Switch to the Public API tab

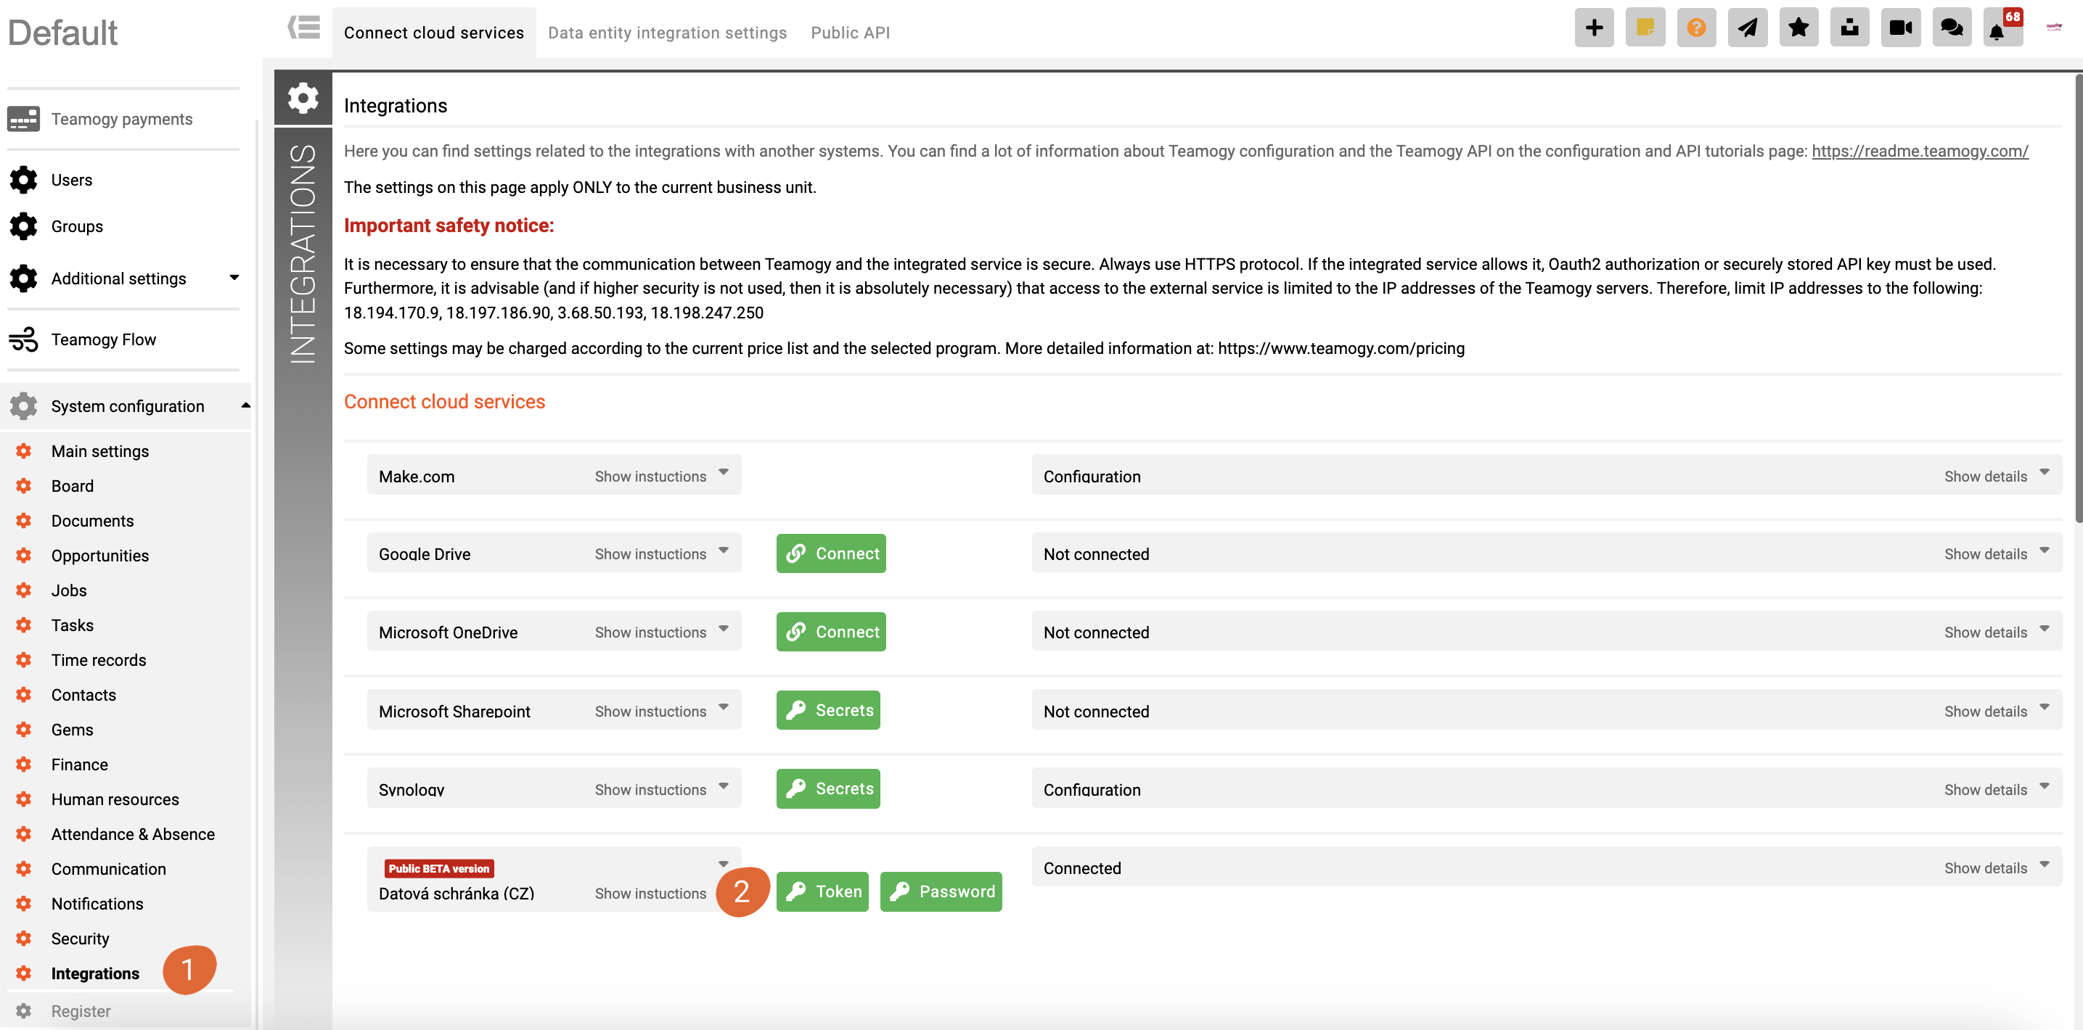(850, 33)
